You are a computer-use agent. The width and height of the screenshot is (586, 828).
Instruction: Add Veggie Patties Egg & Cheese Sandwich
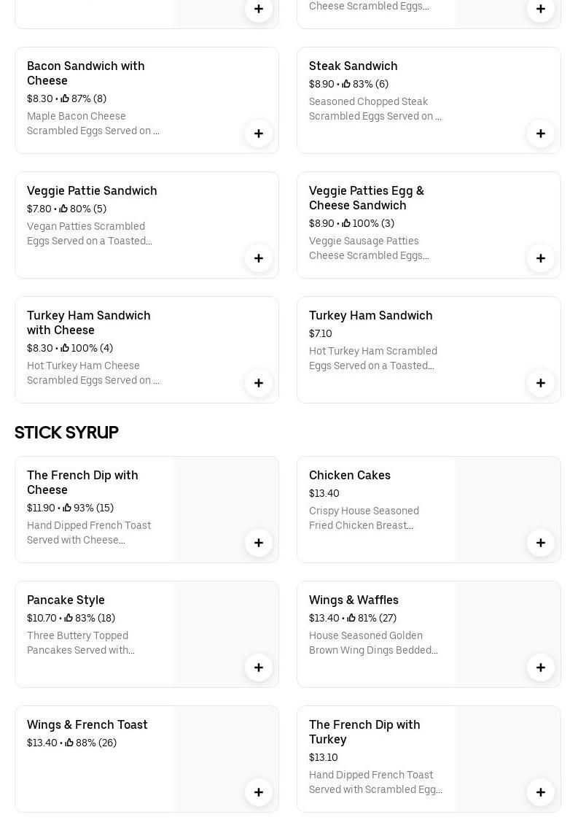click(541, 258)
